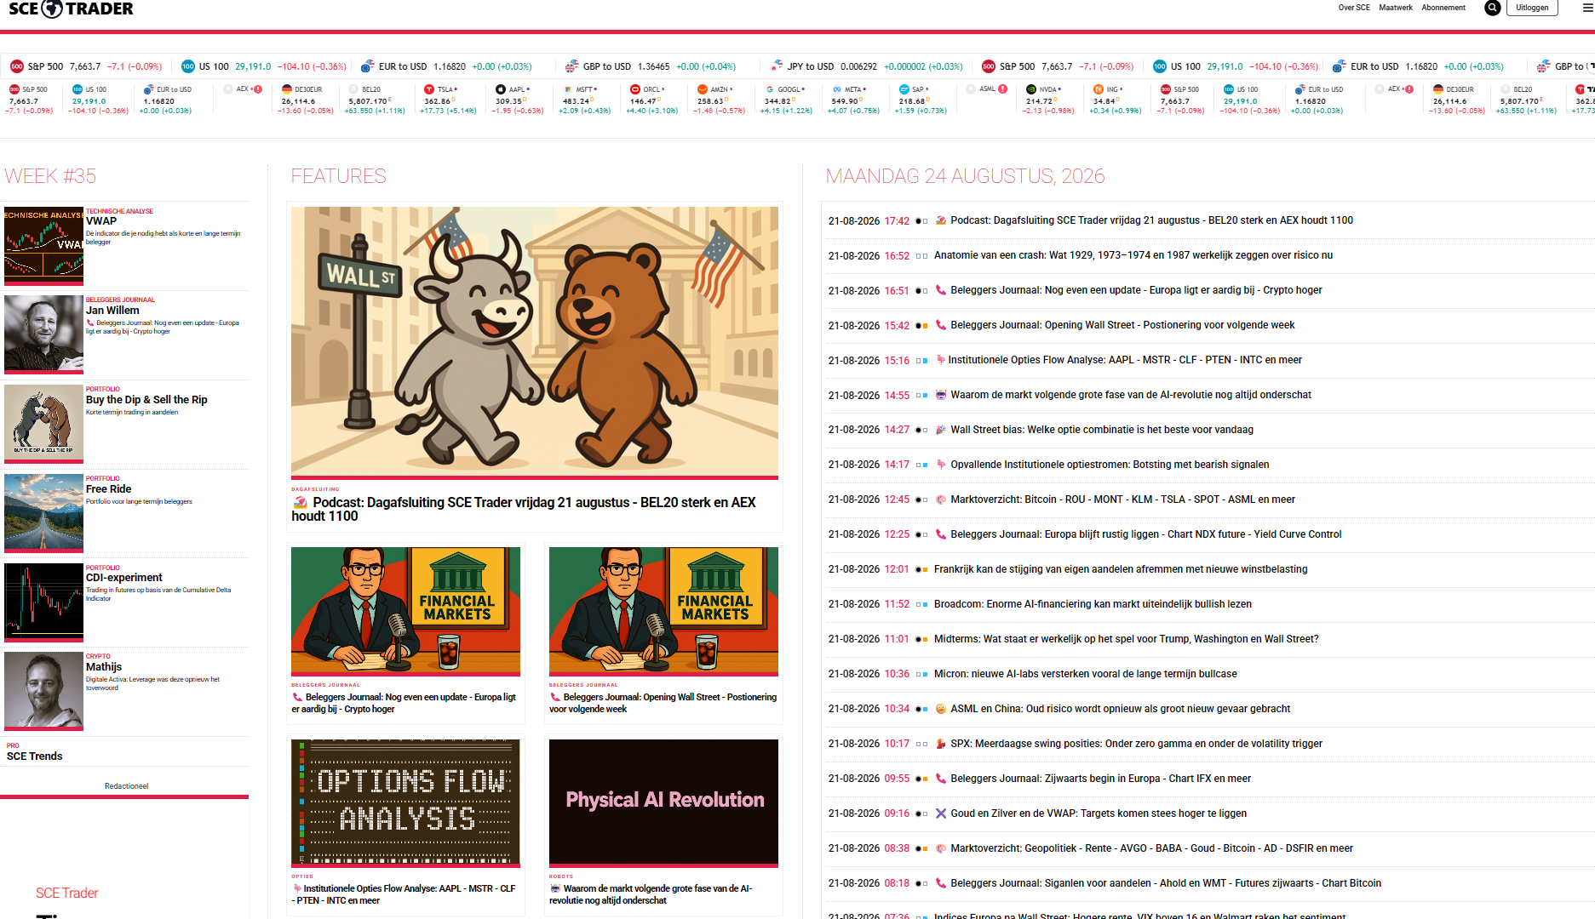Screen dimensions: 1595x919
Task: Select the ORCL ticker icon
Action: [x=635, y=89]
